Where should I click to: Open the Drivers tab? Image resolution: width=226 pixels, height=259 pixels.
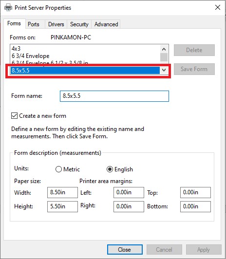click(56, 24)
